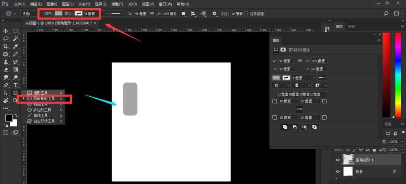Open stroke line style dropdown in options bar
Image resolution: width=406 pixels, height=184 pixels.
118,13
